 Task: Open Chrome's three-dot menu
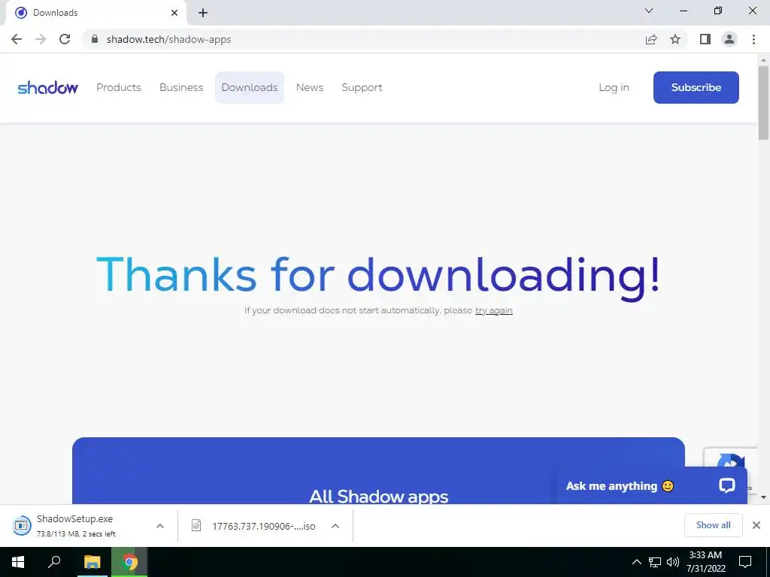point(753,39)
